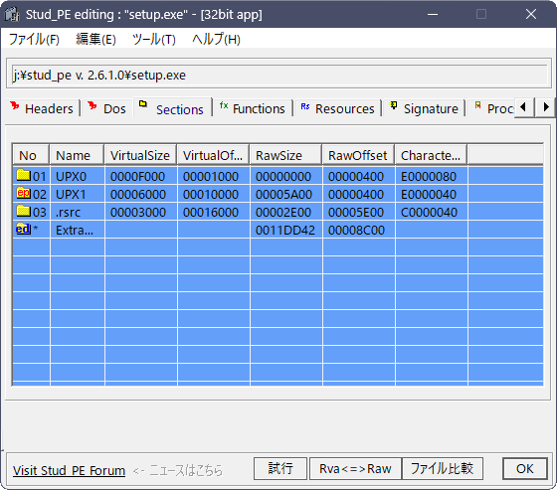Click Characteristics value E0000080
The image size is (557, 490).
(x=429, y=177)
